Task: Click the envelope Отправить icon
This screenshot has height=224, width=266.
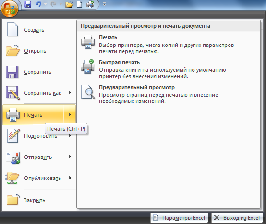Action: (x=13, y=157)
